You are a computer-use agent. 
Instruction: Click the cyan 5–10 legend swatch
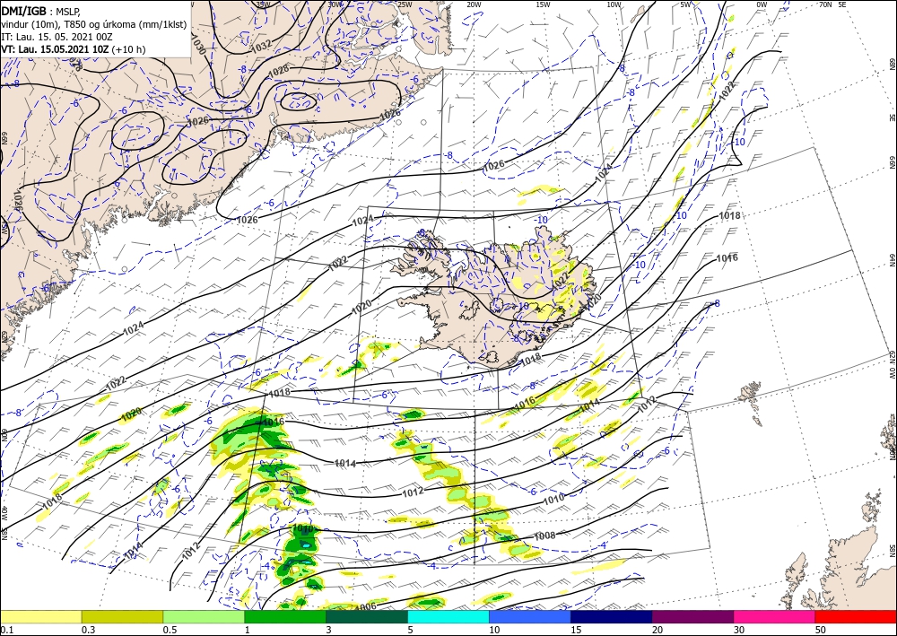click(x=448, y=616)
